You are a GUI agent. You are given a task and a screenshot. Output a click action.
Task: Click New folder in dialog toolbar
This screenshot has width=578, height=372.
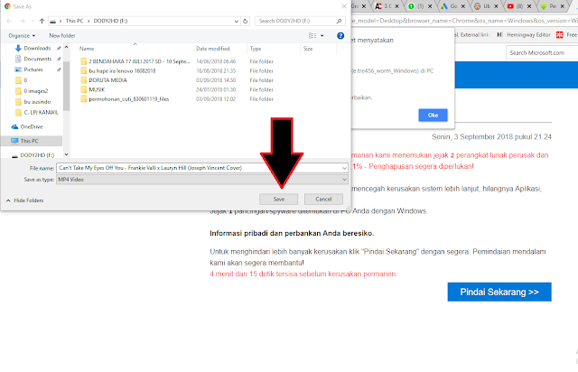[62, 36]
